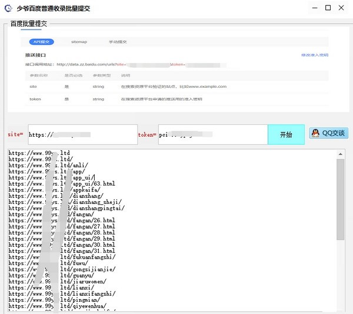This screenshot has width=353, height=314.
Task: Click the line ending in /gongsijianjie/
Action: pos(62,269)
